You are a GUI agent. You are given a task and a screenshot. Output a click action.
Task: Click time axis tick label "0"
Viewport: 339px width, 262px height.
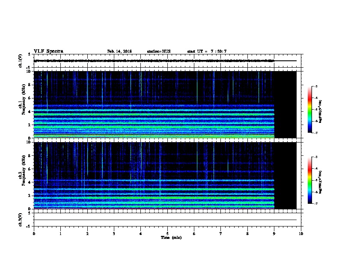click(34, 234)
